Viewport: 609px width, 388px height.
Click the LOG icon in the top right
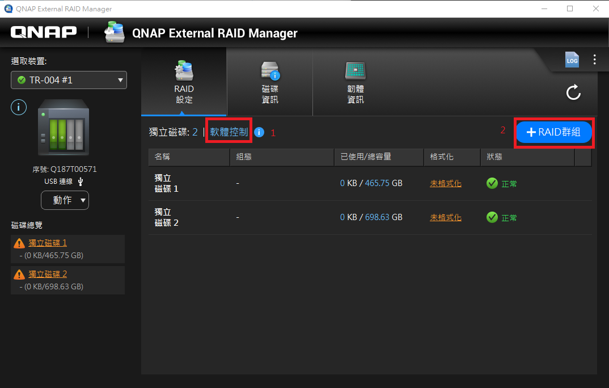(x=572, y=59)
